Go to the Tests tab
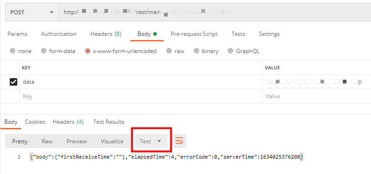Image resolution: width=371 pixels, height=174 pixels. point(238,34)
